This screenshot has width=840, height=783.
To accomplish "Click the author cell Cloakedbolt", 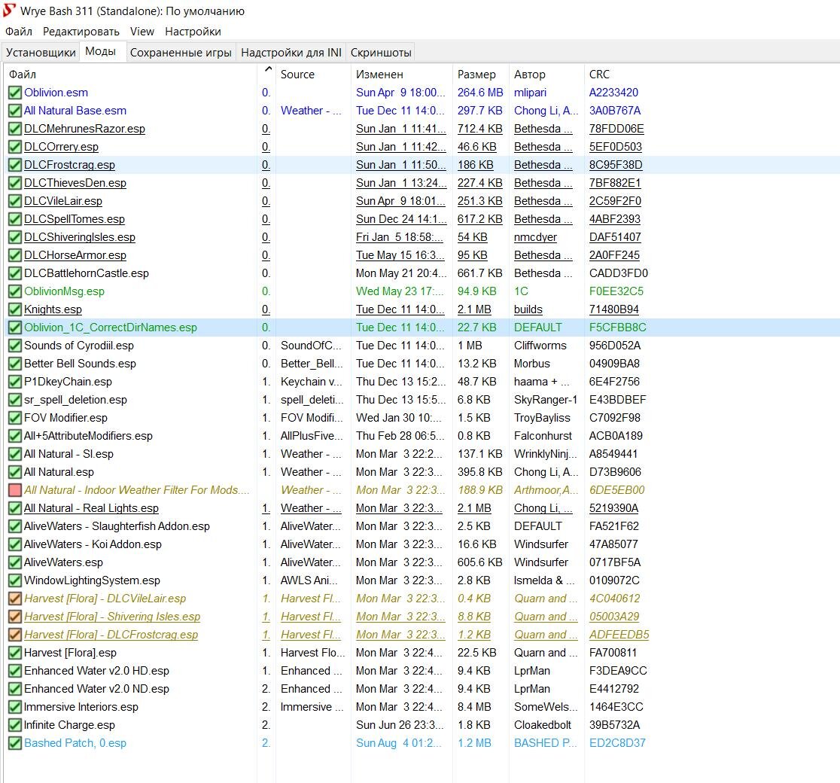I will [543, 725].
